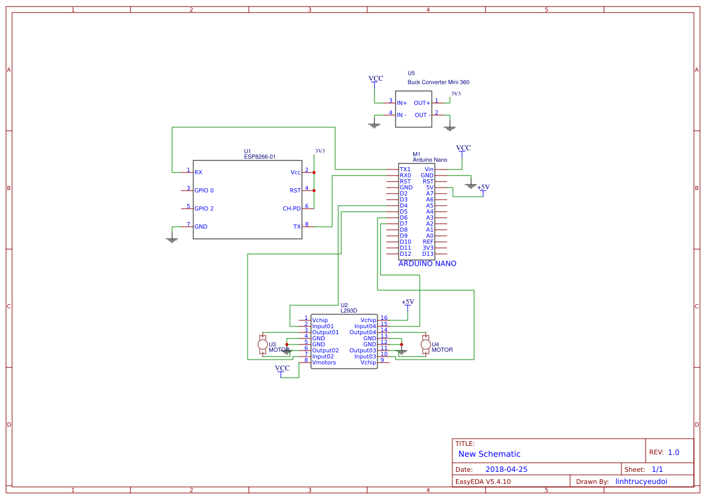Click the IN+ pin on buck converter
706x499 pixels.
(402, 103)
